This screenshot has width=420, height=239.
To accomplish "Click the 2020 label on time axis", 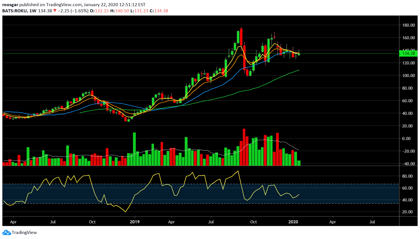I will [x=293, y=222].
